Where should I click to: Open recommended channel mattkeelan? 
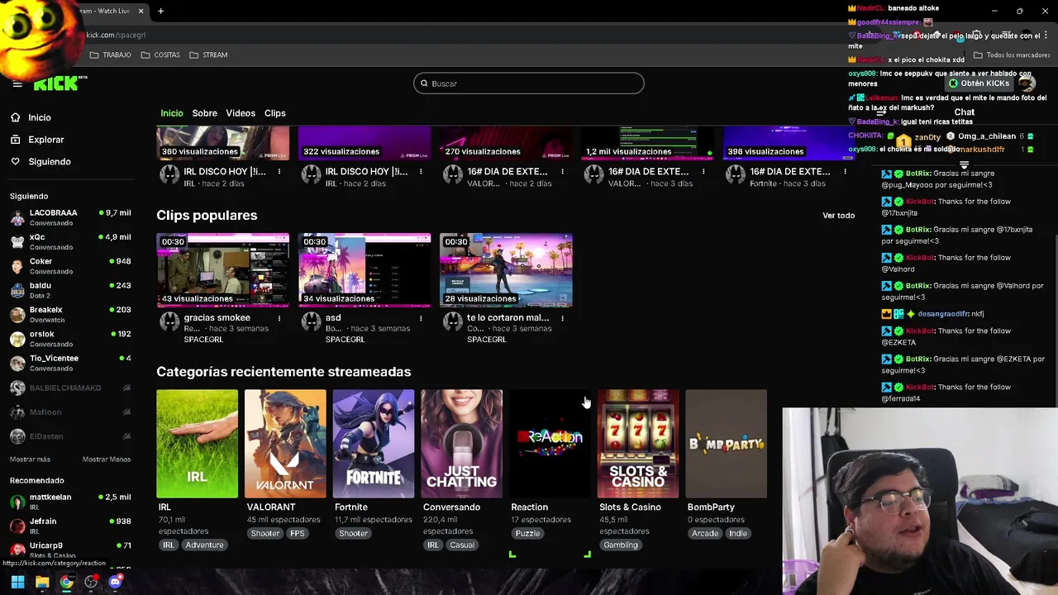click(x=70, y=502)
